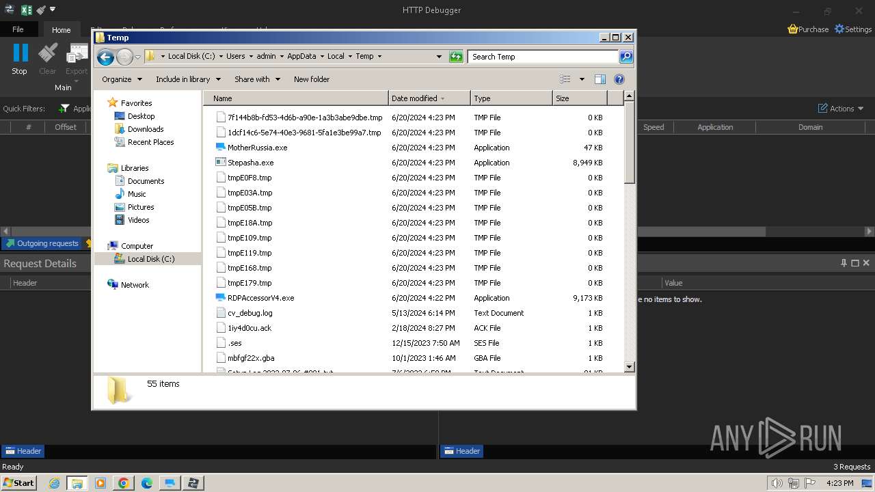Pin the right details panel with pushpin icon
Image resolution: width=875 pixels, height=492 pixels.
click(x=844, y=263)
